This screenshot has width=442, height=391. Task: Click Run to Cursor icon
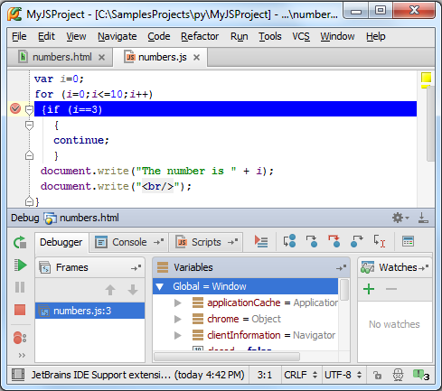(379, 241)
